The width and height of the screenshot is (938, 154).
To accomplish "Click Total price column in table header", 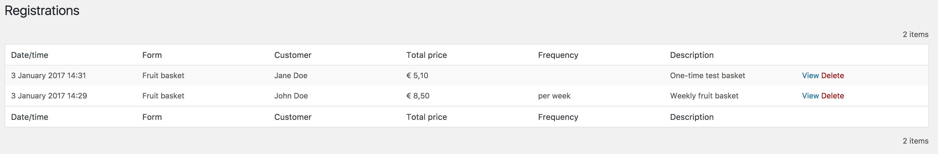I will coord(426,55).
